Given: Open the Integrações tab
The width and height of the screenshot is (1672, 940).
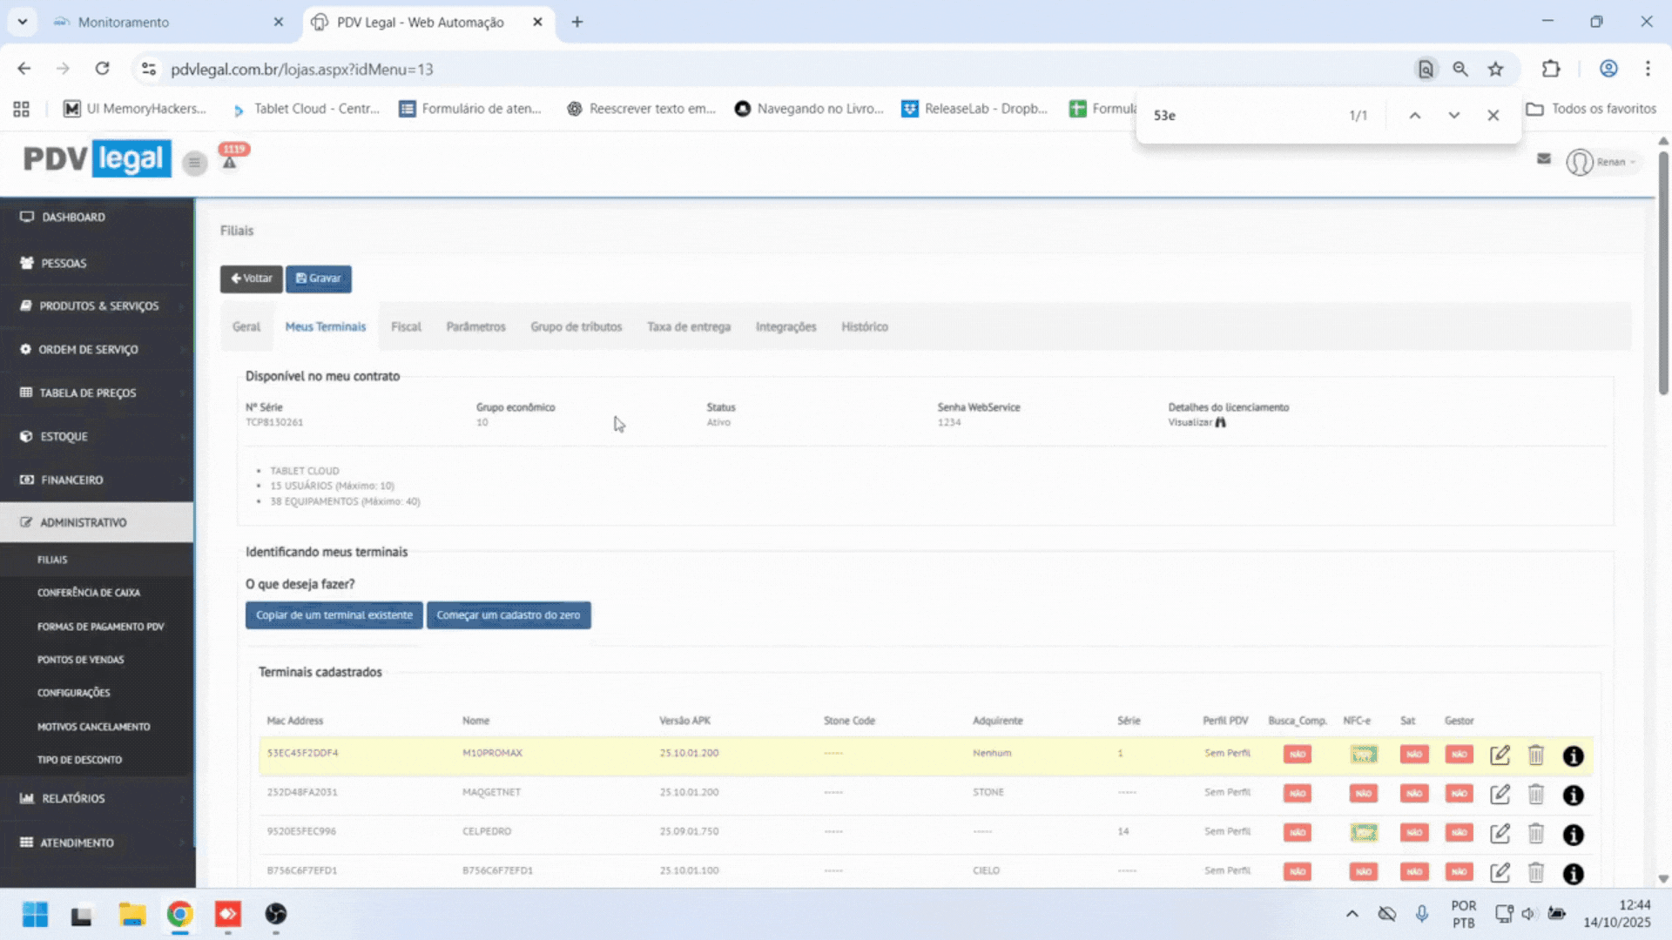Looking at the screenshot, I should (x=785, y=327).
